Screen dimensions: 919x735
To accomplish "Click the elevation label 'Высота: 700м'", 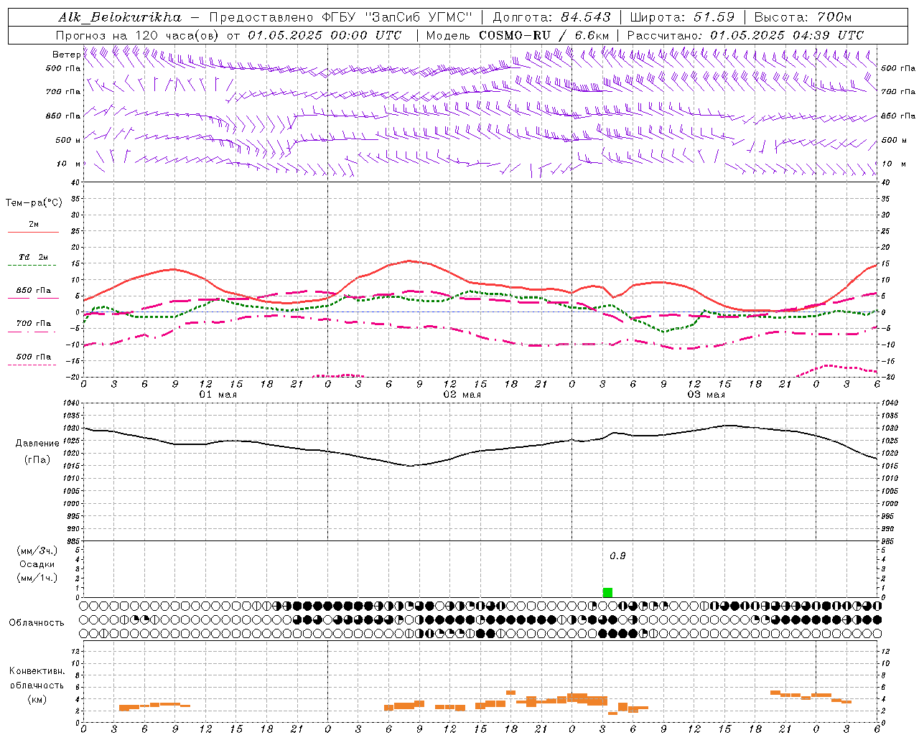I will coord(803,17).
